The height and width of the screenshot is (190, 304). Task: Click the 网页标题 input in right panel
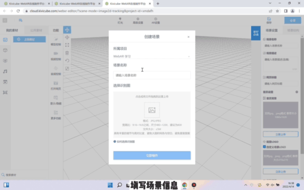pos(281,83)
